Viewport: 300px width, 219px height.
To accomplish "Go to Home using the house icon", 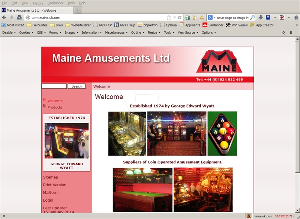I will point(19,18).
